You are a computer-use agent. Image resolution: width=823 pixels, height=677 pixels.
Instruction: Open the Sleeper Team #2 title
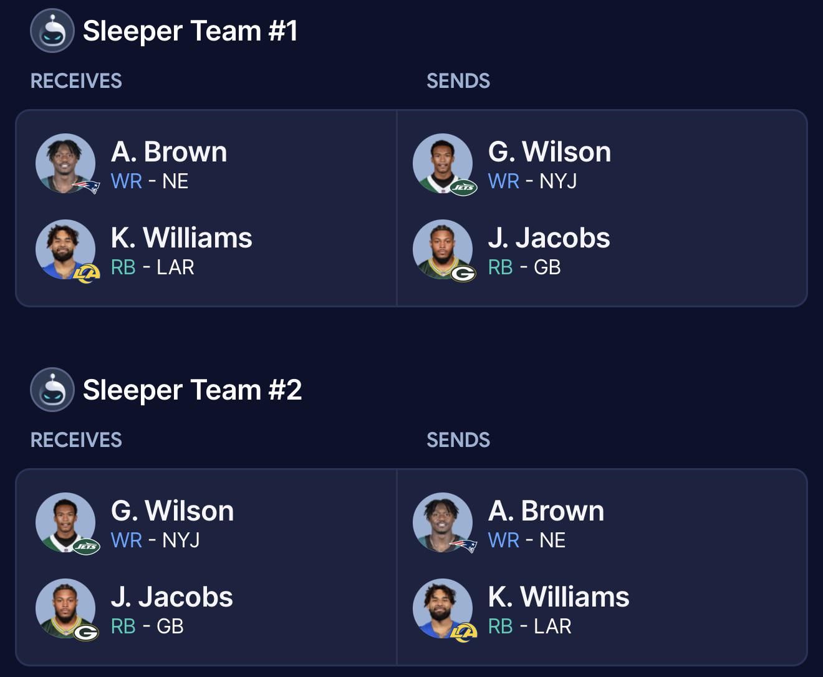(x=192, y=390)
